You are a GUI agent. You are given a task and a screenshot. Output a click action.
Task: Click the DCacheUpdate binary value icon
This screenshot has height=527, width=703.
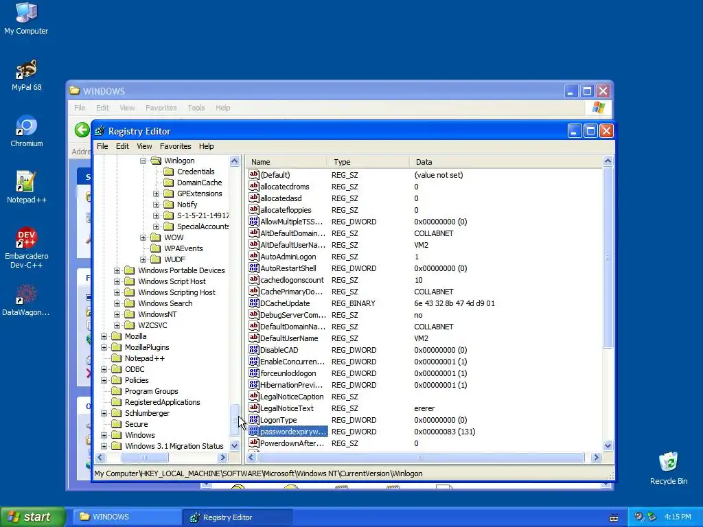tap(254, 303)
